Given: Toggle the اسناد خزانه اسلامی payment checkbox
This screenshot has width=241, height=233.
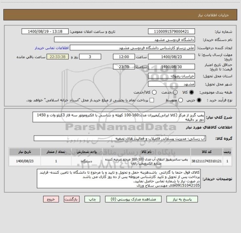Looking at the screenshot, I should click(x=152, y=100).
